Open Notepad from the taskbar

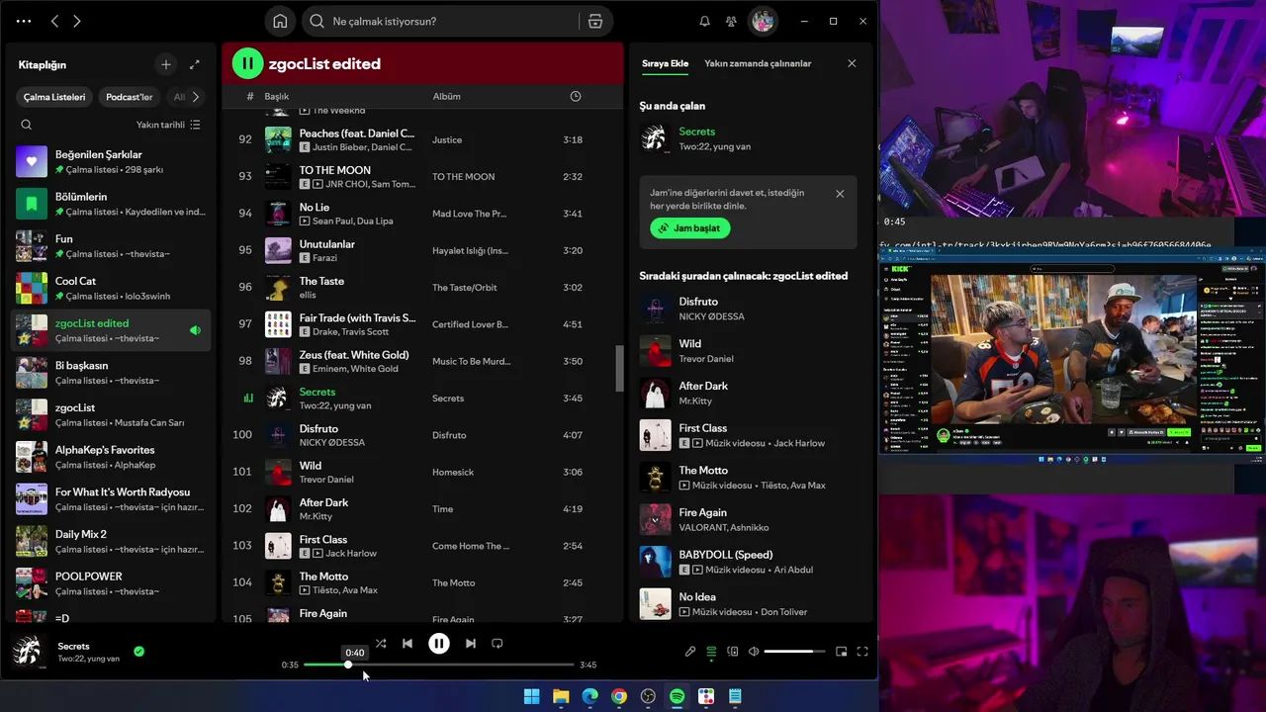coord(735,696)
